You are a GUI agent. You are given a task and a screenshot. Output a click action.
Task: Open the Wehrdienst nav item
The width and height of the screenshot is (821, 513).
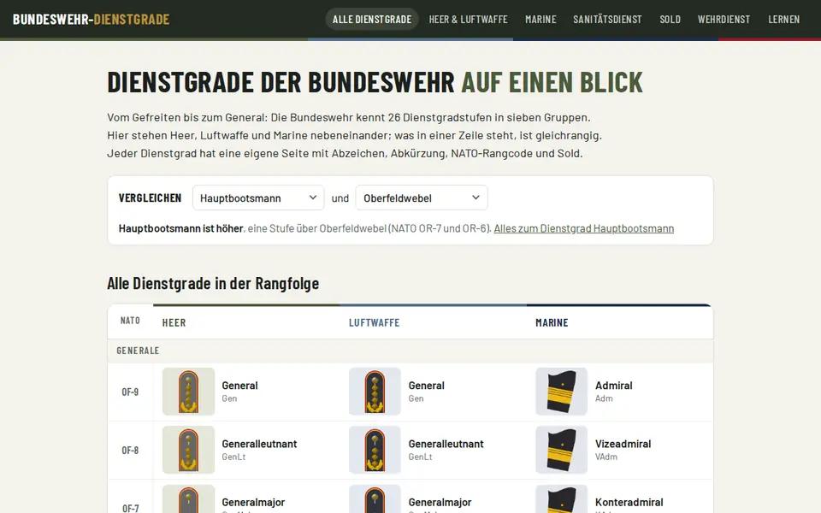(x=724, y=20)
